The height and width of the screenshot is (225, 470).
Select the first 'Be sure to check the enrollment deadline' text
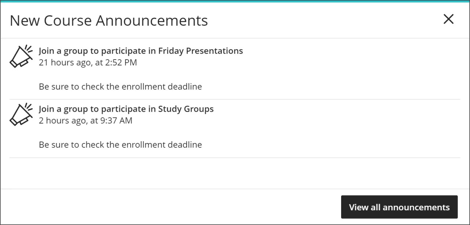(x=120, y=86)
